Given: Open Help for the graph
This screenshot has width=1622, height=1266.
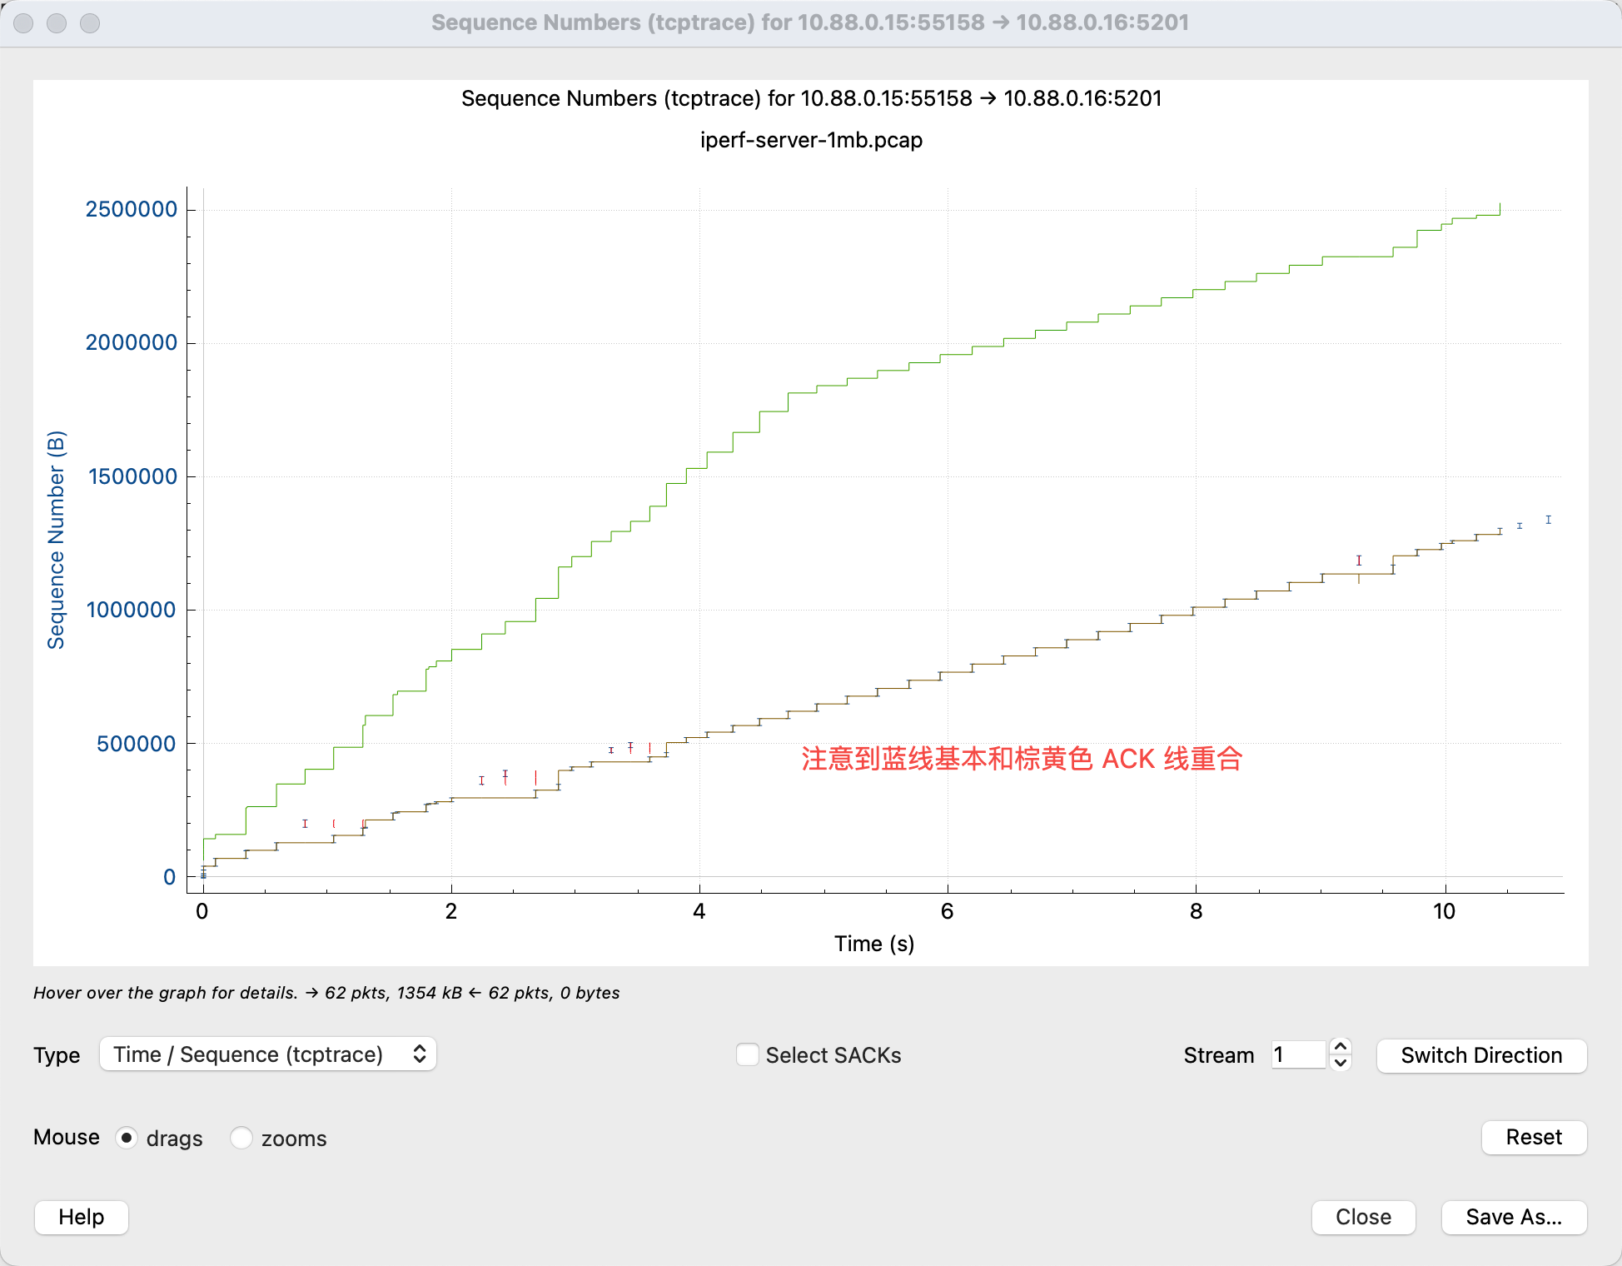Looking at the screenshot, I should click(82, 1217).
